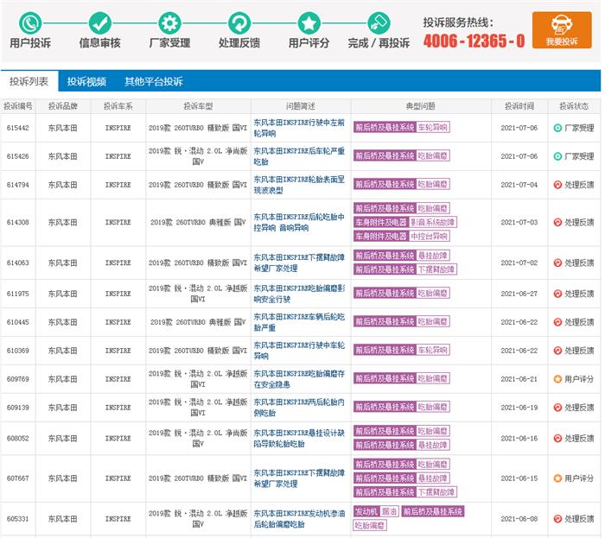
Task: Click 处理反馈 status icon in row 610369
Action: pyautogui.click(x=557, y=351)
